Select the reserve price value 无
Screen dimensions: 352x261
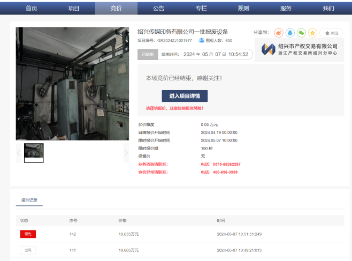203,156
